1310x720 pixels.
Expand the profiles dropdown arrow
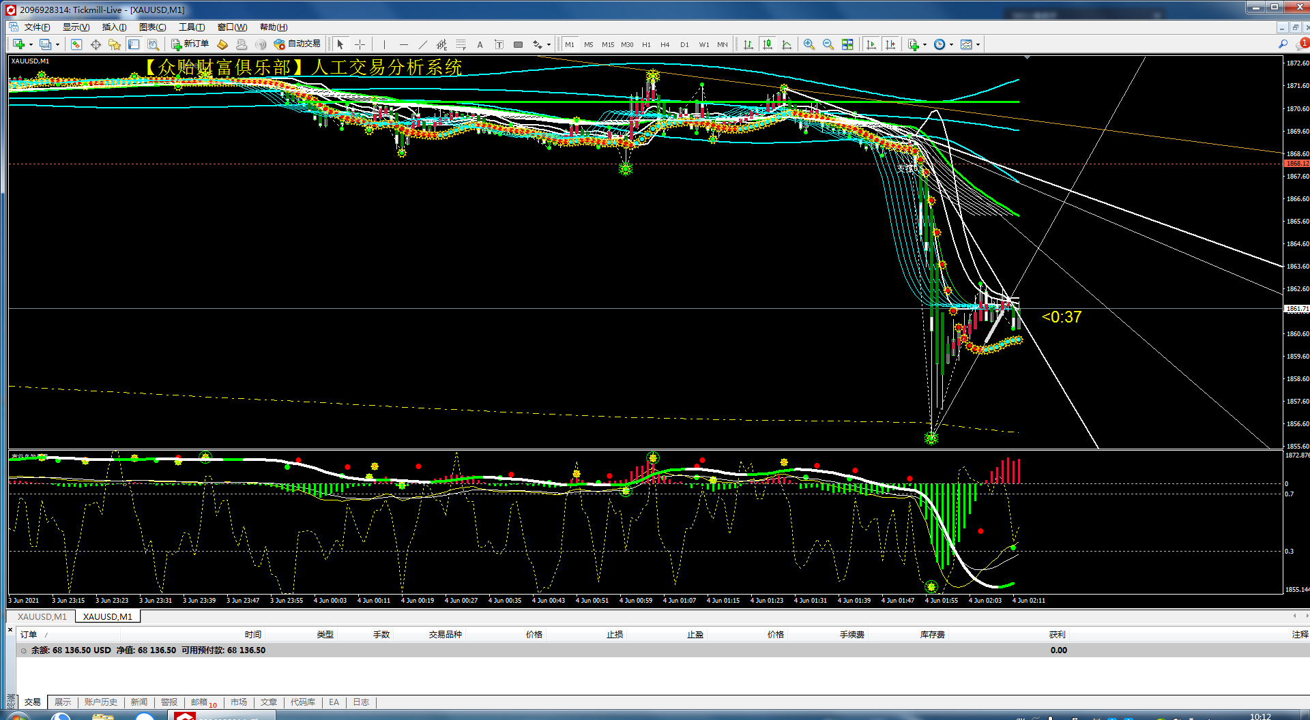coord(57,44)
